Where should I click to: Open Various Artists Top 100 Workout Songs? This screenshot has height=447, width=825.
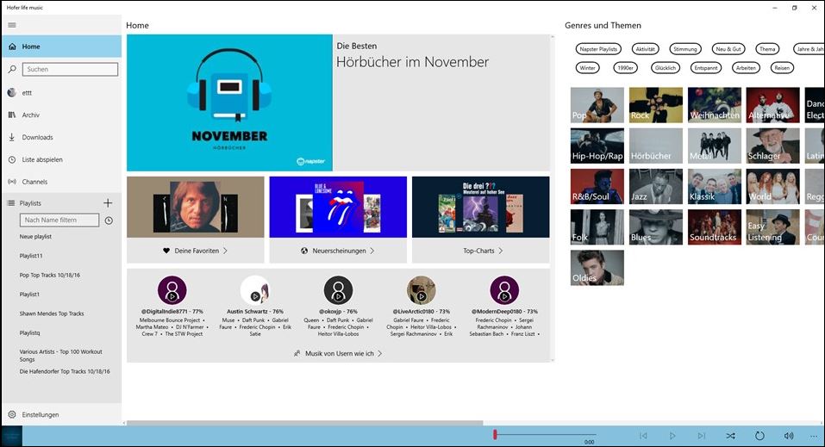[x=60, y=356]
